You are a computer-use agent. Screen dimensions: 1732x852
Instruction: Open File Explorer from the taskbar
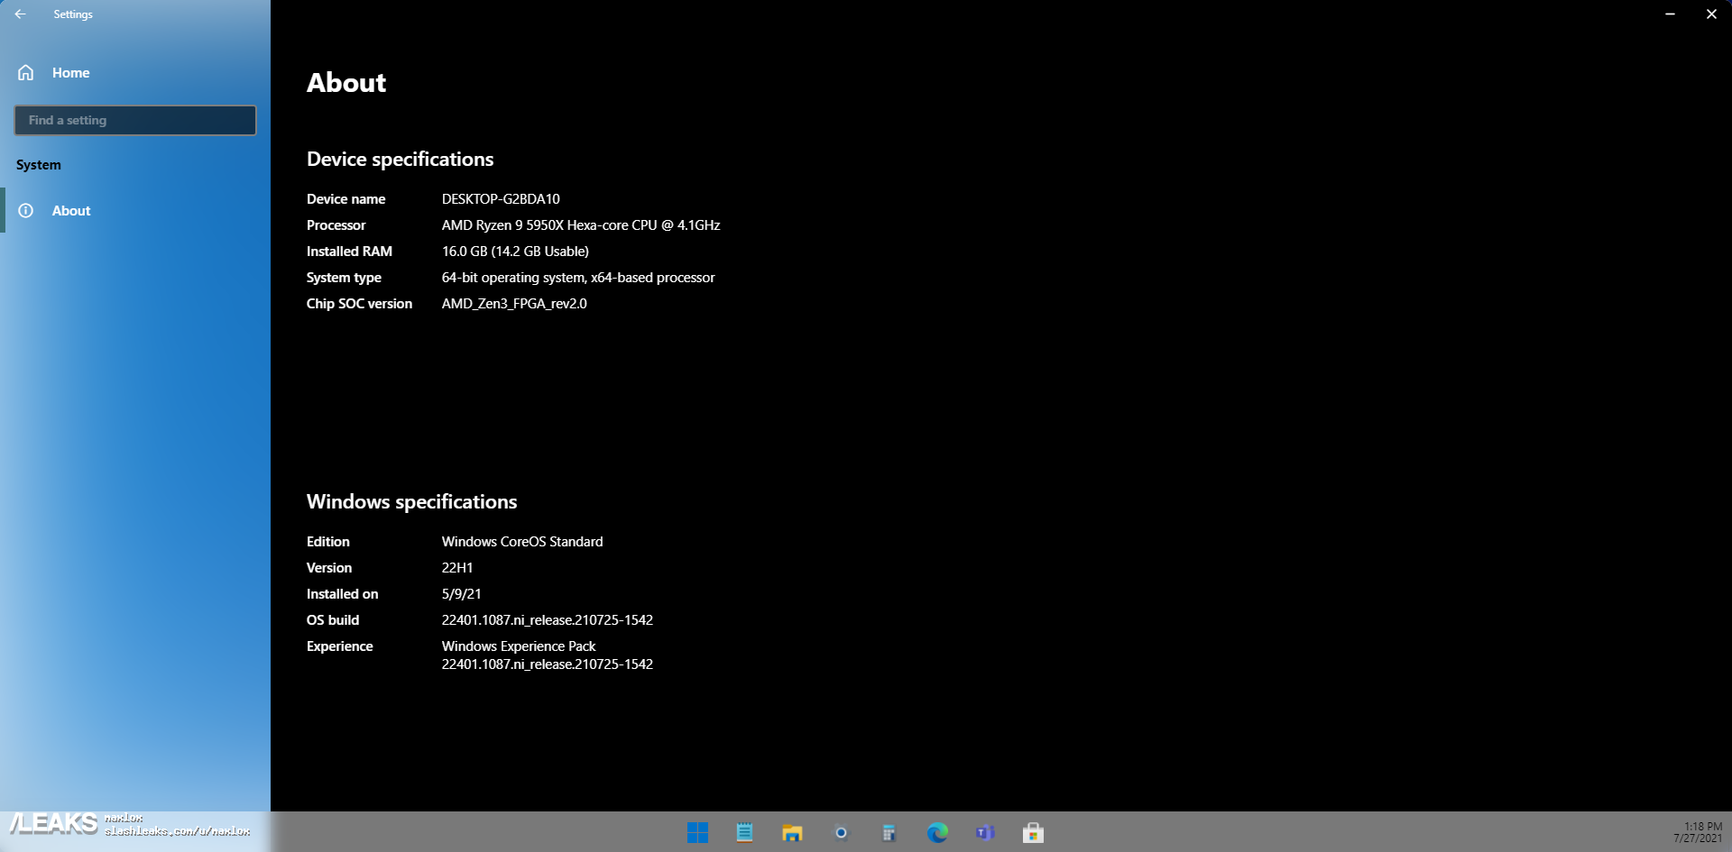(x=792, y=832)
